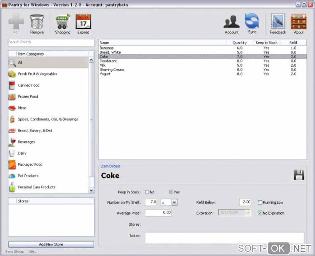Open the shelf unit dropdown
Image resolution: width=315 pixels, height=256 pixels.
click(x=174, y=202)
